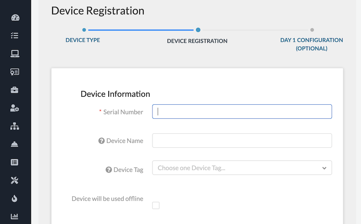The image size is (361, 224).
Task: Open the dashboard gauge icon in sidebar
Action: point(15,18)
